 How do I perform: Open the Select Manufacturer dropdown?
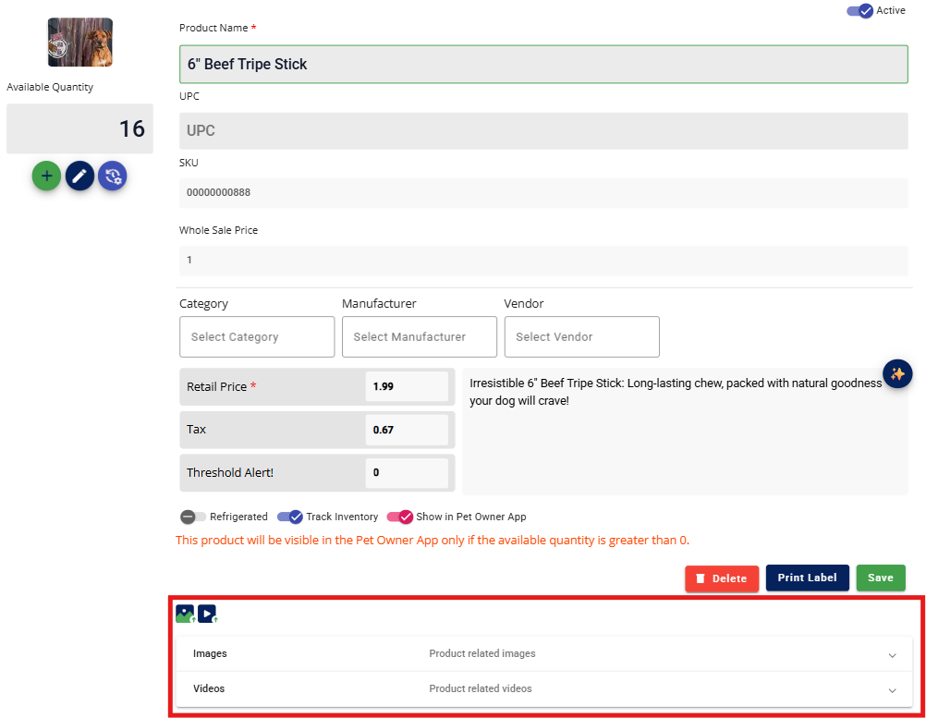click(420, 337)
